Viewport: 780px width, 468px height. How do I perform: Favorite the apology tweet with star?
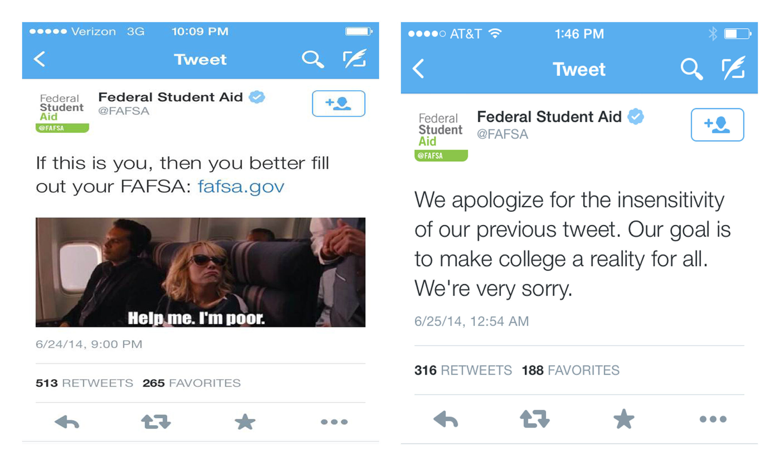623,419
